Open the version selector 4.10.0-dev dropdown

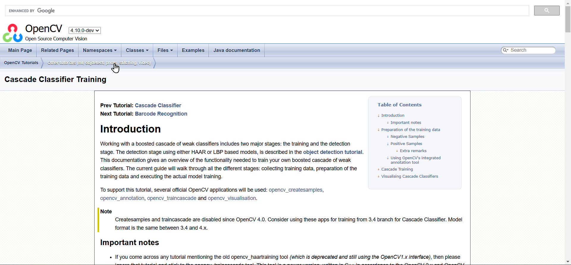click(85, 30)
